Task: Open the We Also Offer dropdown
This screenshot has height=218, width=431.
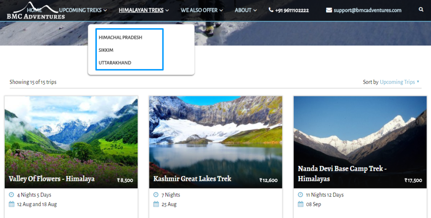Action: click(x=202, y=10)
